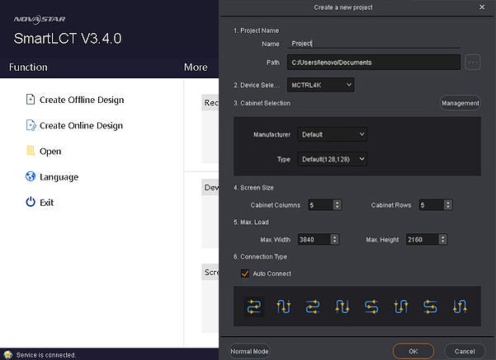Click the Language globe icon

[x=31, y=176]
